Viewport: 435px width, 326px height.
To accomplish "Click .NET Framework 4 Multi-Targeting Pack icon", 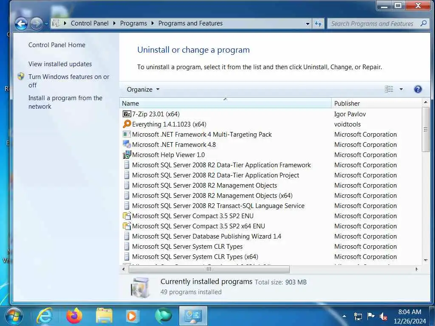I will (x=127, y=135).
